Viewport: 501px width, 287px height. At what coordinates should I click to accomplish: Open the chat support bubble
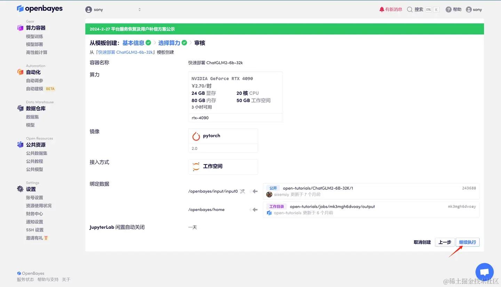pyautogui.click(x=484, y=272)
